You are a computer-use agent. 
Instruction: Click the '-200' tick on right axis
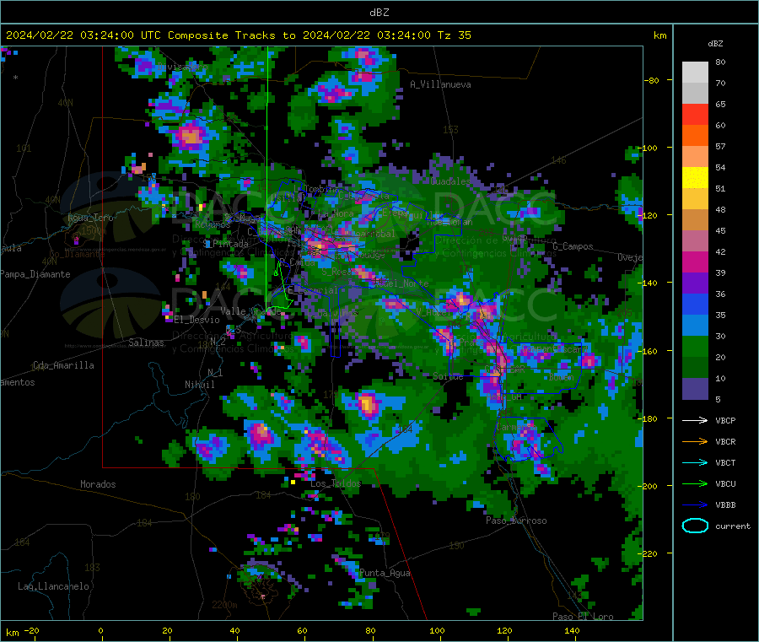[647, 486]
